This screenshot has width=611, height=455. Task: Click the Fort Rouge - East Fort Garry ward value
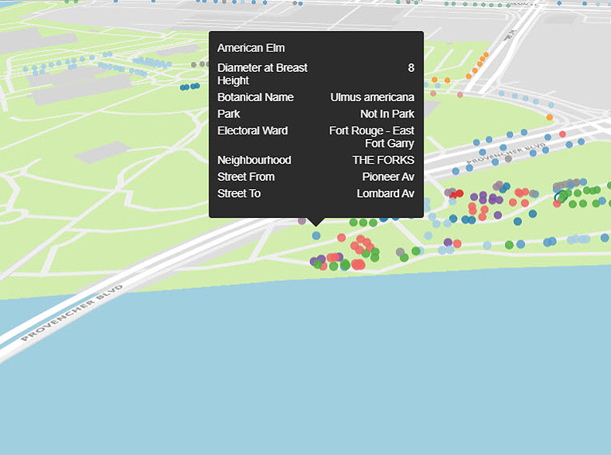pyautogui.click(x=372, y=137)
